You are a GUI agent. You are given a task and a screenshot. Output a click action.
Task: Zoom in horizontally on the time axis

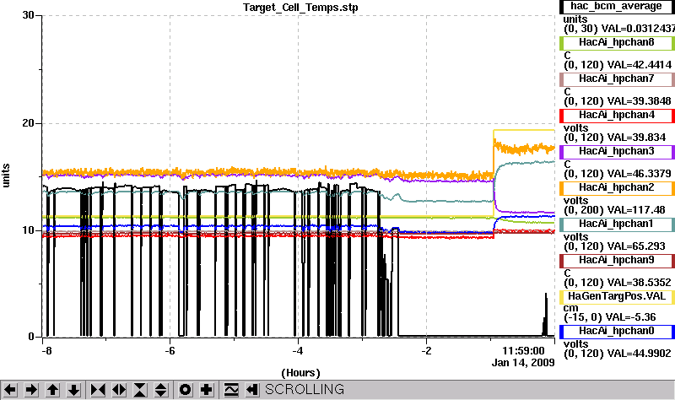point(98,390)
